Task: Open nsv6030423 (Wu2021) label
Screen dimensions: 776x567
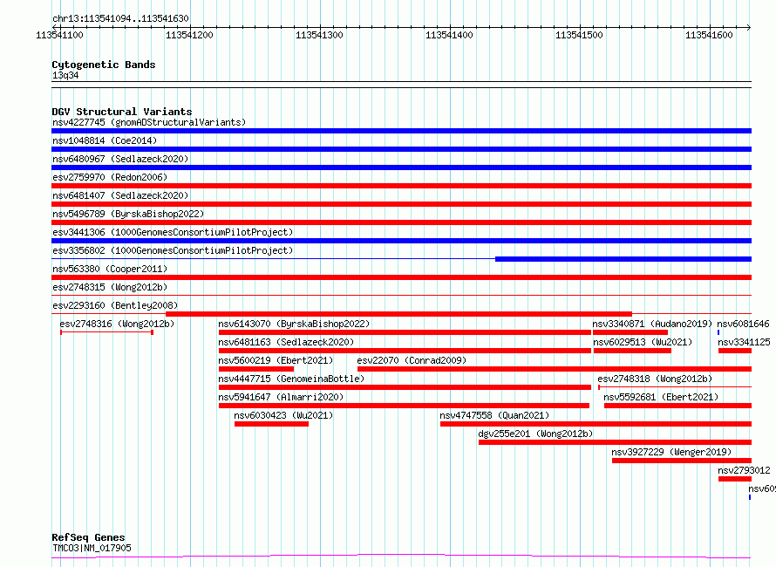Action: coord(283,415)
